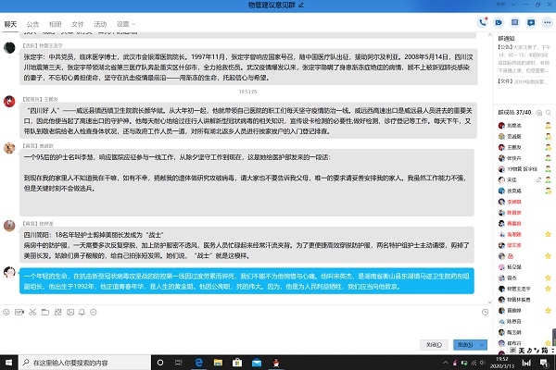The image size is (556, 370).
Task: Click the message about 95后 nurse 李慧
Action: pyautogui.click(x=246, y=182)
